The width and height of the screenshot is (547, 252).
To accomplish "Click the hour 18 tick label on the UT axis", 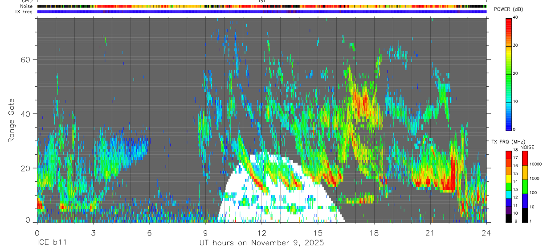I will (x=374, y=233).
